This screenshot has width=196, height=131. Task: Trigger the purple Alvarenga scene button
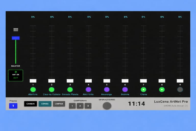(107, 90)
